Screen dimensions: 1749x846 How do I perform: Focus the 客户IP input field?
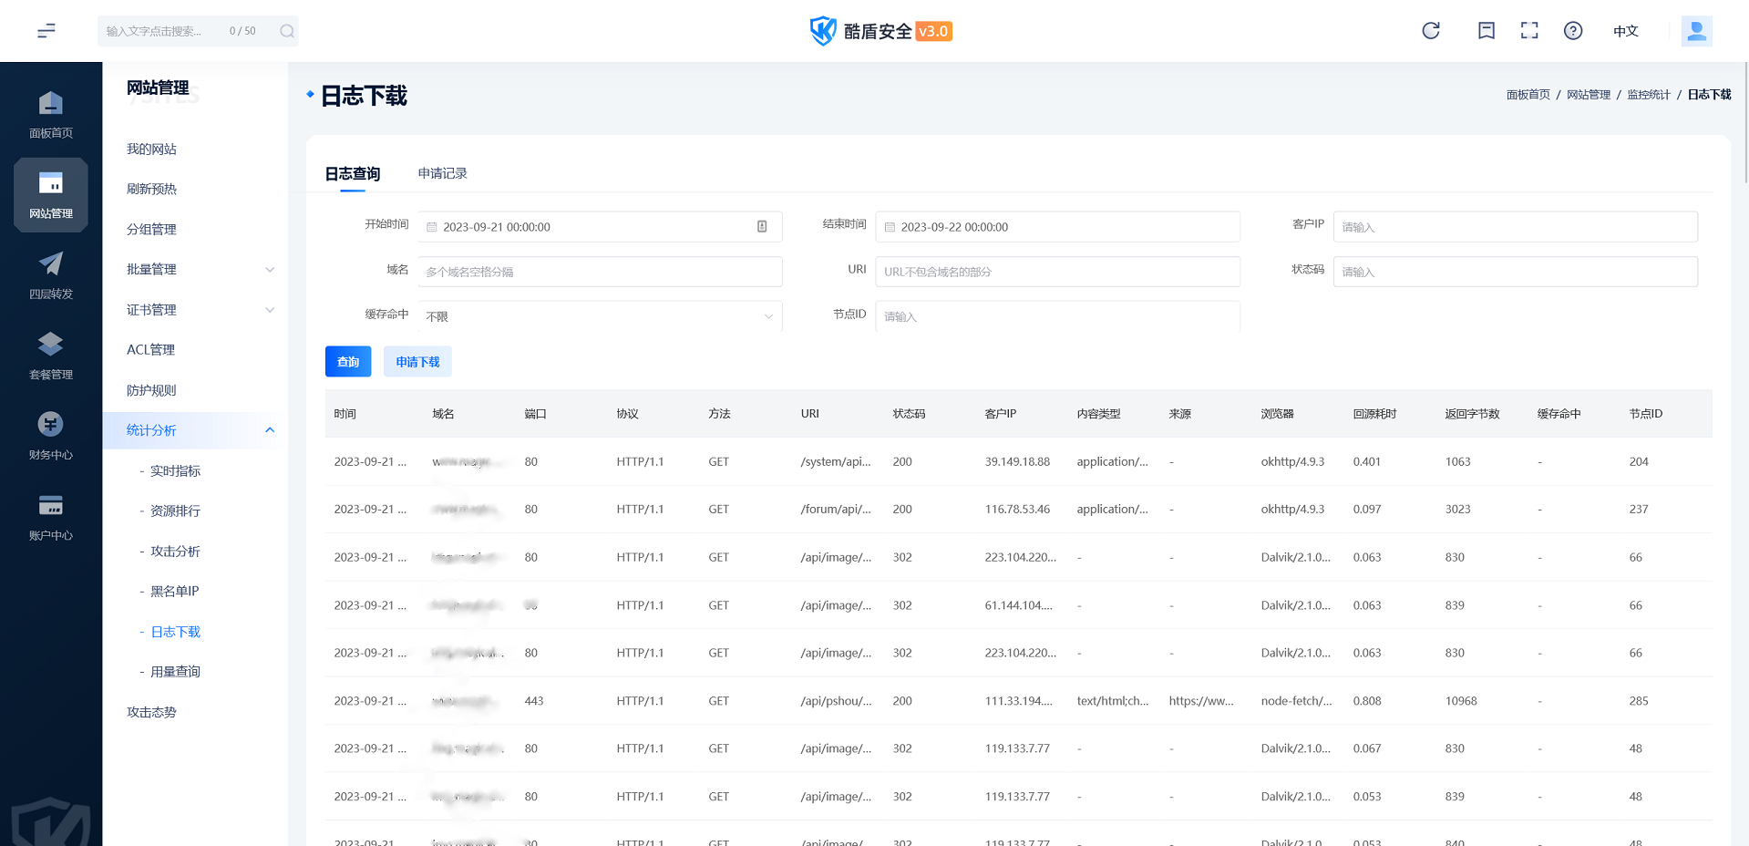click(x=1515, y=227)
